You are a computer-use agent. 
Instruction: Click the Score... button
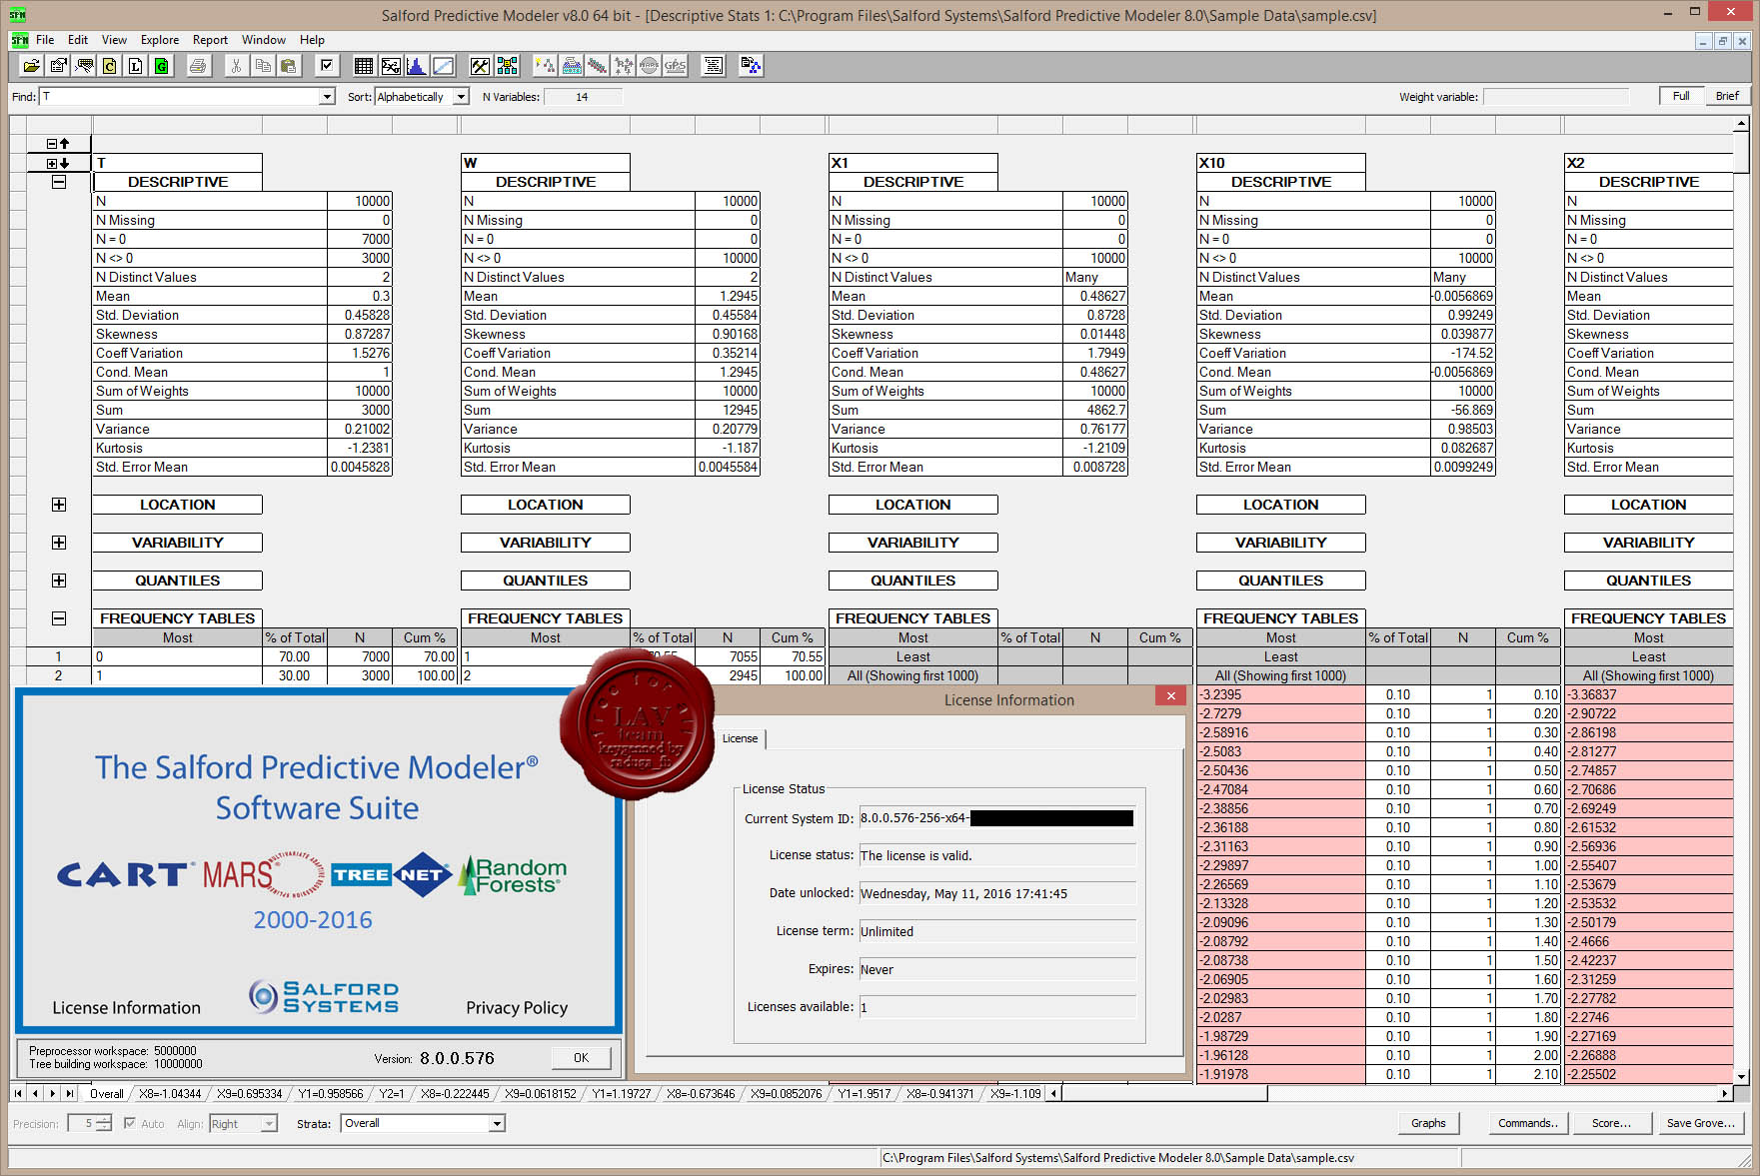1611,1123
